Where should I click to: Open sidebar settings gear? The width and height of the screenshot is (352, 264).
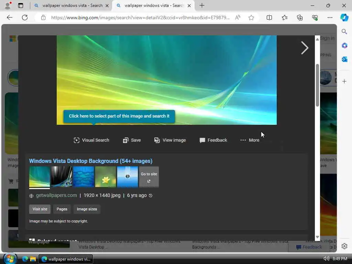coord(344,246)
